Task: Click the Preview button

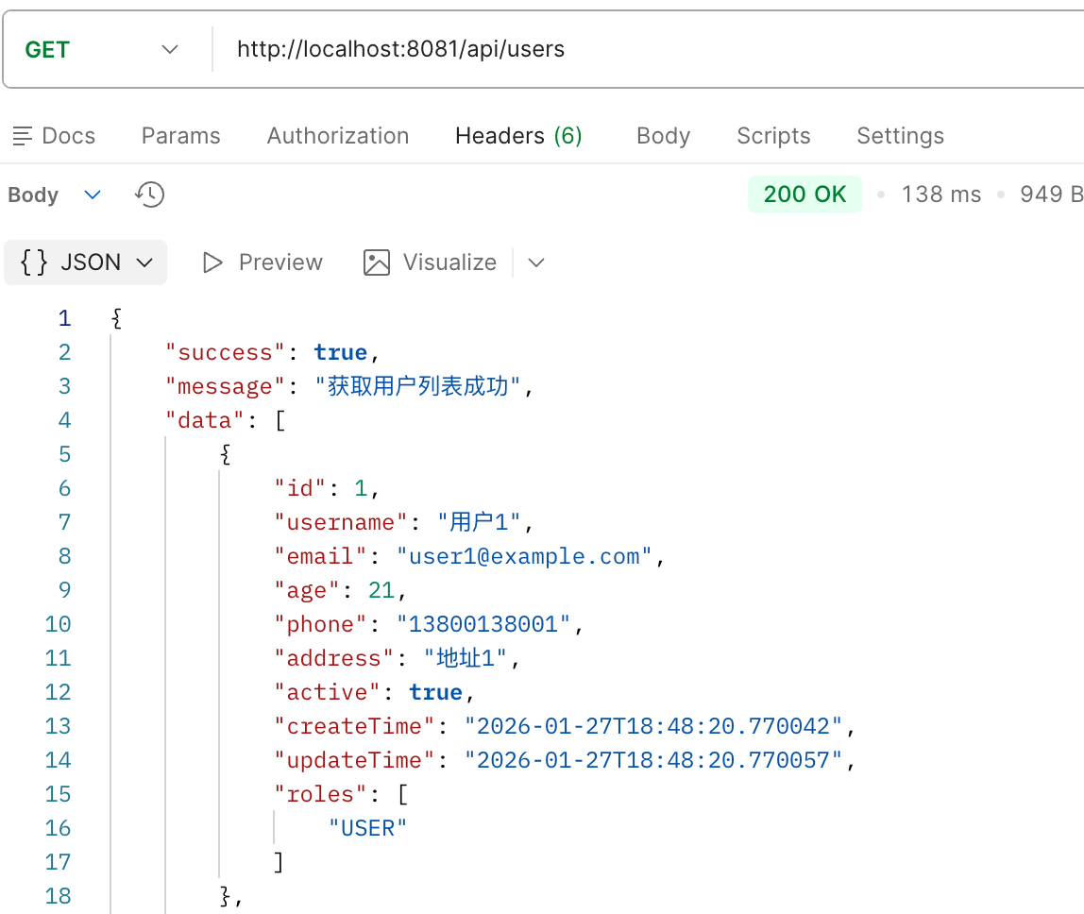Action: (262, 262)
